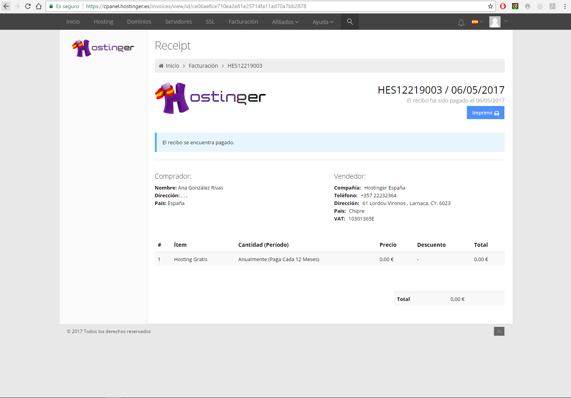This screenshot has height=398, width=571.
Task: Open the Hosting menu item
Action: 103,22
